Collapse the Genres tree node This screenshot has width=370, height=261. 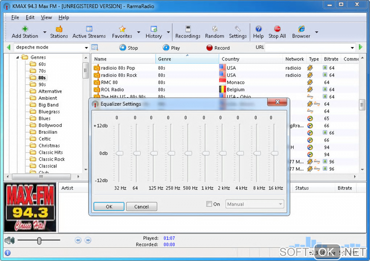point(17,57)
